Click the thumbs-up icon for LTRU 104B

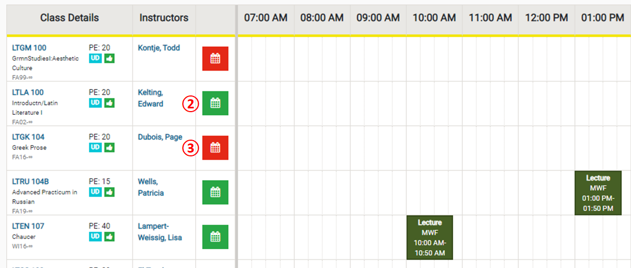point(109,192)
